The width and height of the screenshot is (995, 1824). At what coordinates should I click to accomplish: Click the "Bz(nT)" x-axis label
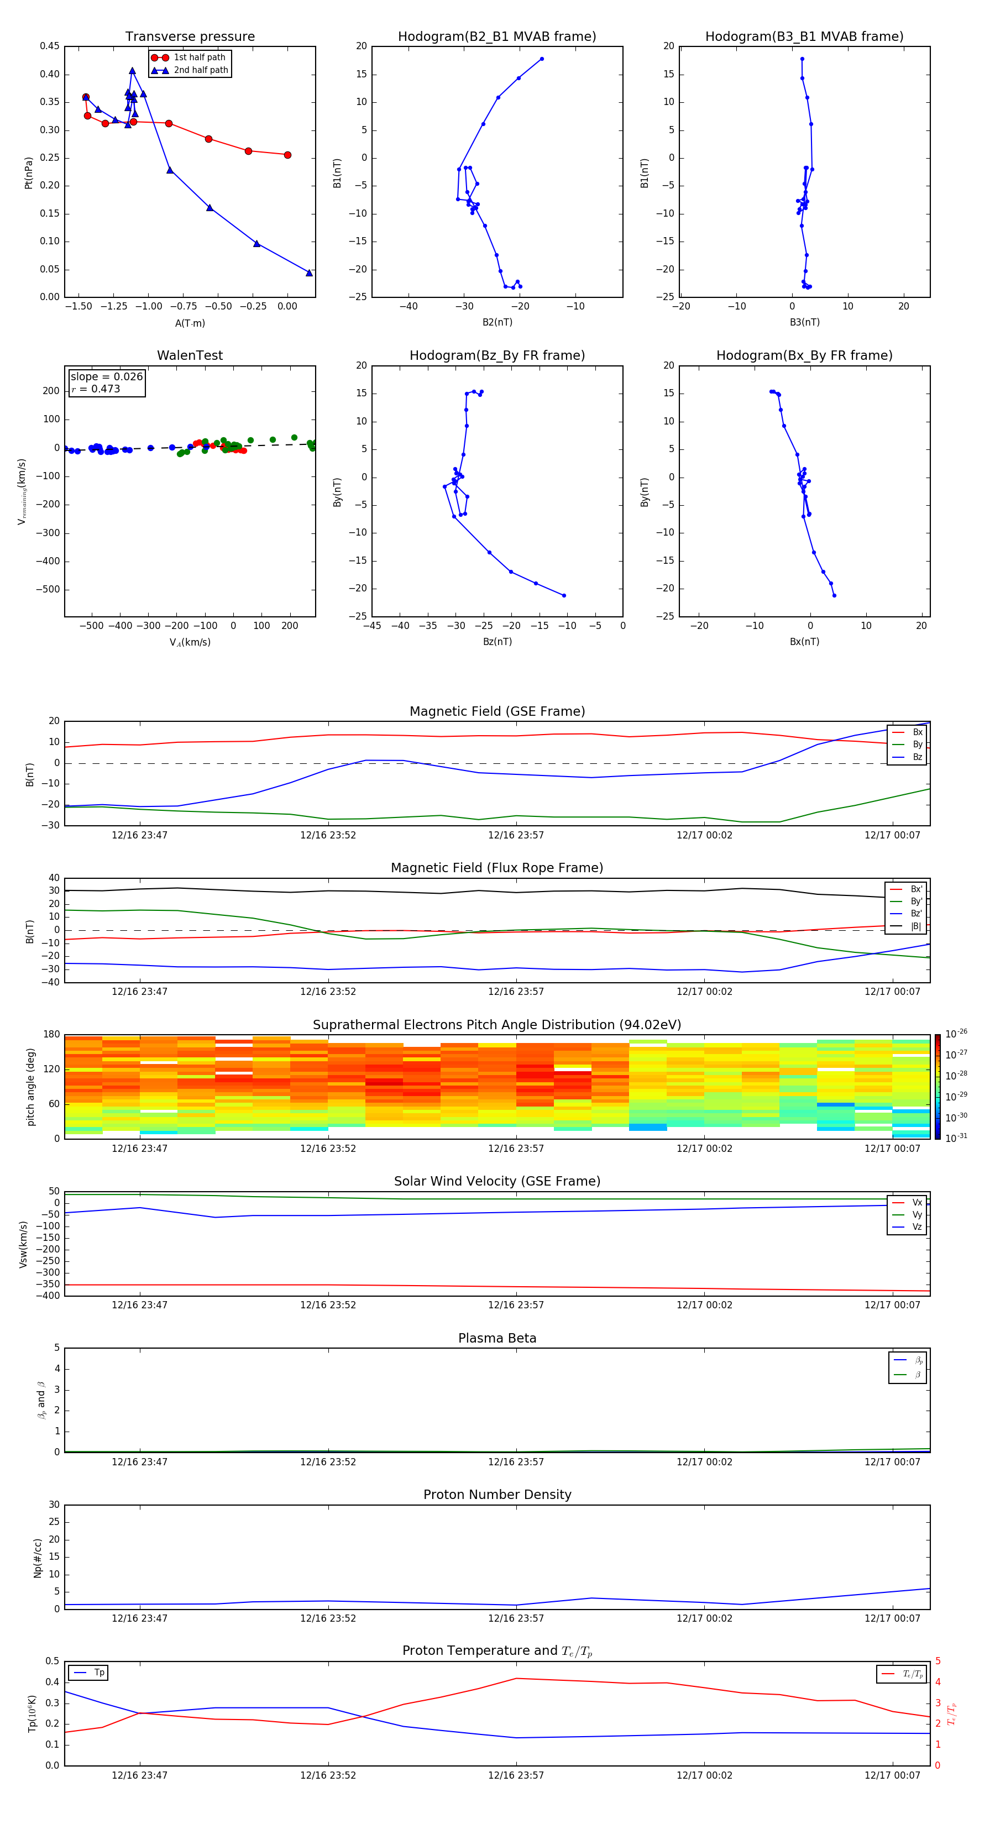[x=497, y=642]
